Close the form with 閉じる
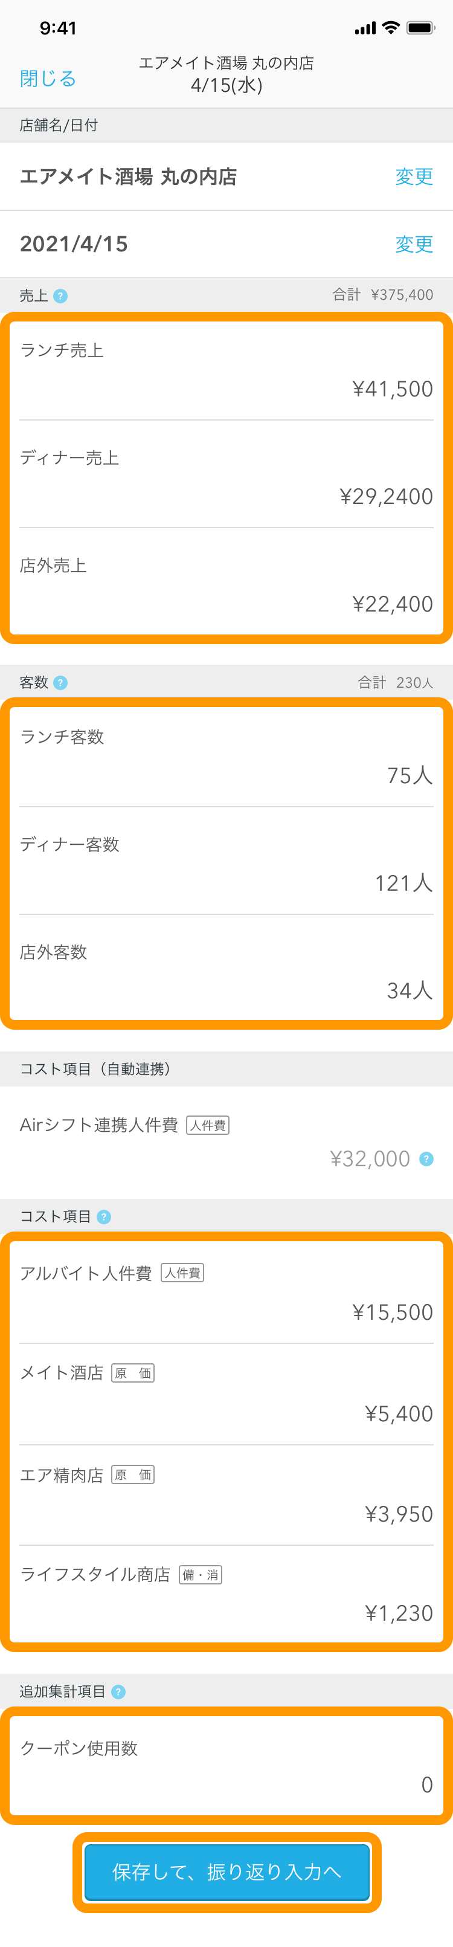453x1947 pixels. coord(48,78)
